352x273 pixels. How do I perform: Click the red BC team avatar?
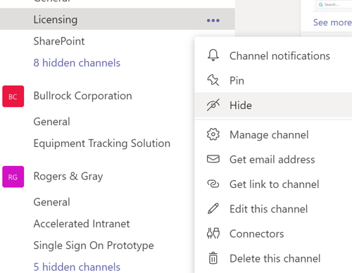13,96
